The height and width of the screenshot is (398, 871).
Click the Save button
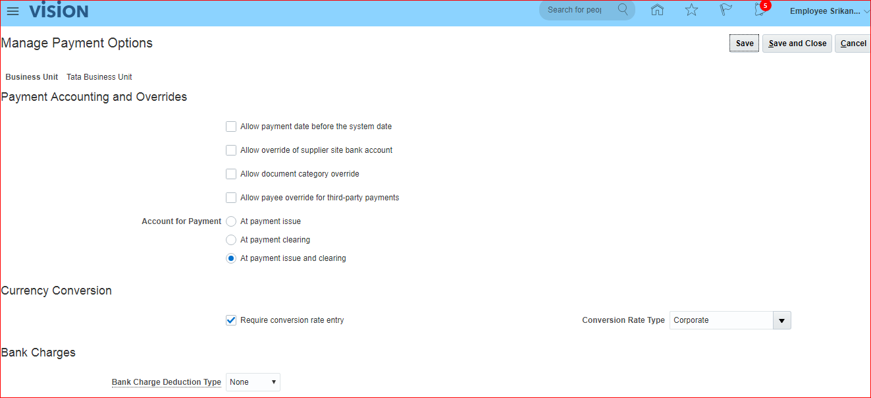[745, 43]
